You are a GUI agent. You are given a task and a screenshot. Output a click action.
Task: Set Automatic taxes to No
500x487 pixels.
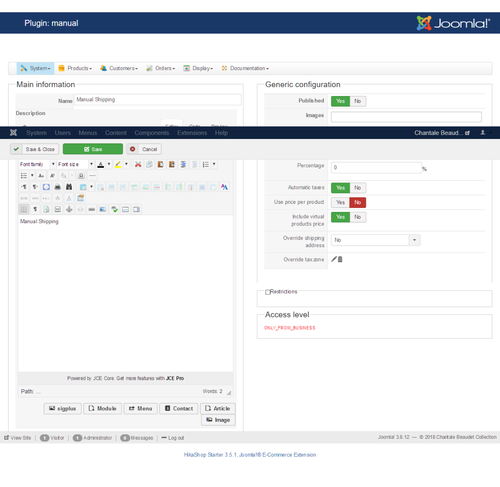(358, 188)
